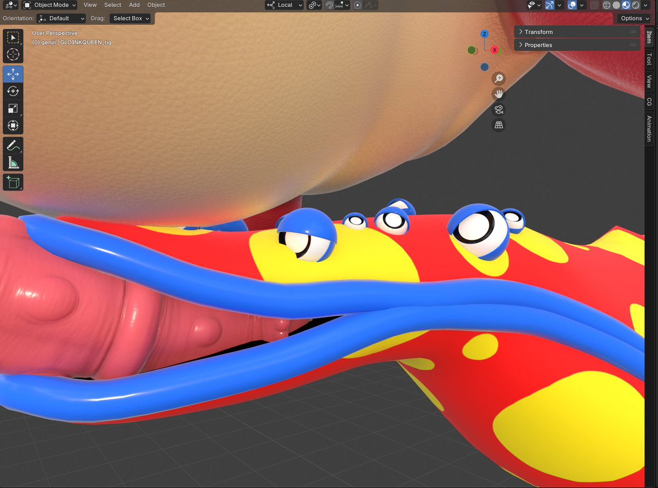Image resolution: width=658 pixels, height=488 pixels.
Task: Select the Add Cube tool
Action: (13, 182)
